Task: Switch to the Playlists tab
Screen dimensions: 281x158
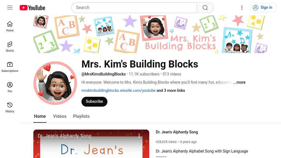Action: click(81, 116)
